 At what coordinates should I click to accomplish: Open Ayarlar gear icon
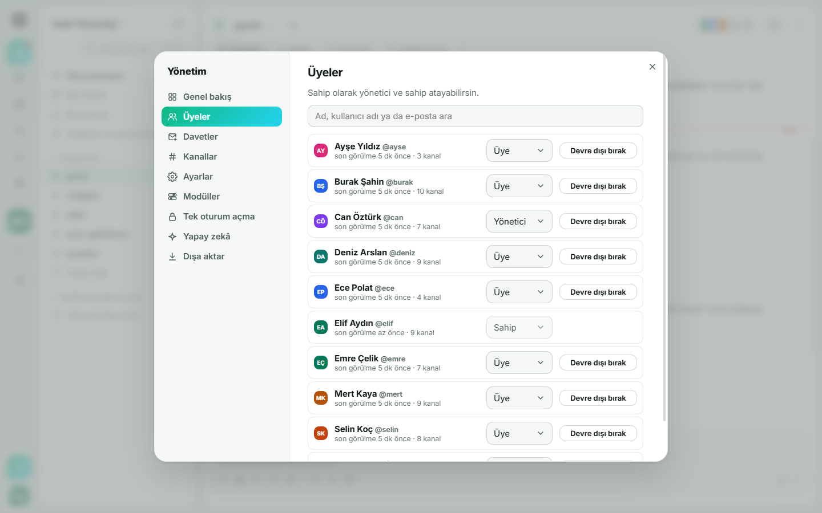click(172, 177)
